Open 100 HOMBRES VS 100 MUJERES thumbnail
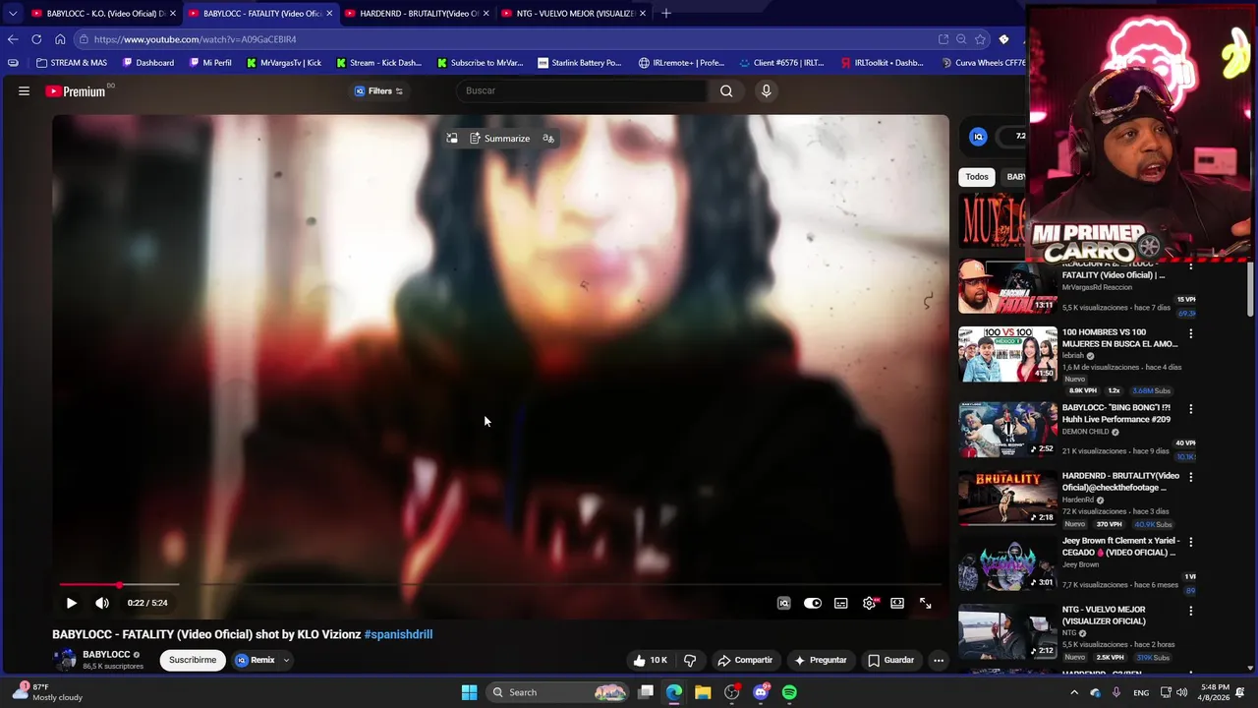This screenshot has width=1258, height=708. (x=1007, y=354)
